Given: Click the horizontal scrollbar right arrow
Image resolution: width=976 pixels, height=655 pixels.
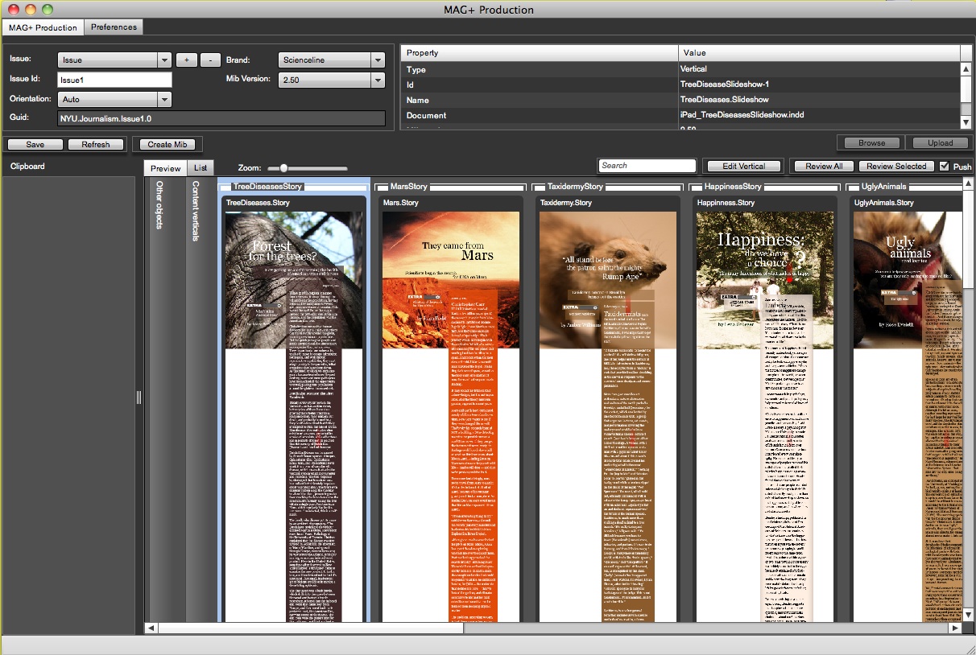Looking at the screenshot, I should tap(956, 628).
